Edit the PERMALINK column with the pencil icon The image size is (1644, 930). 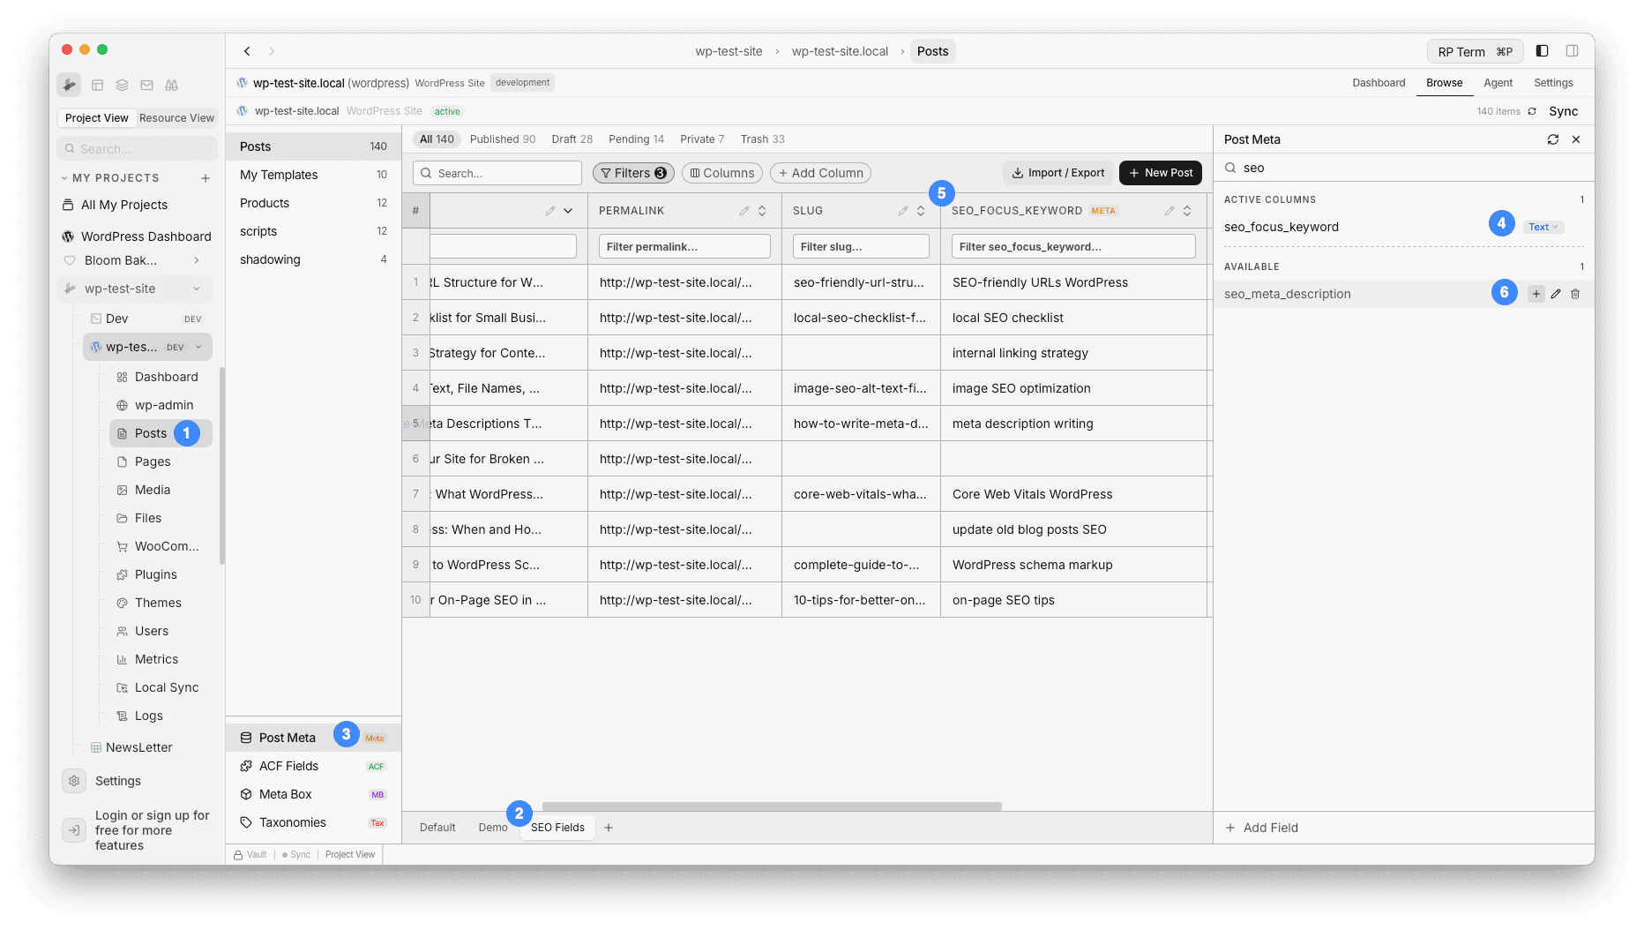pos(744,211)
